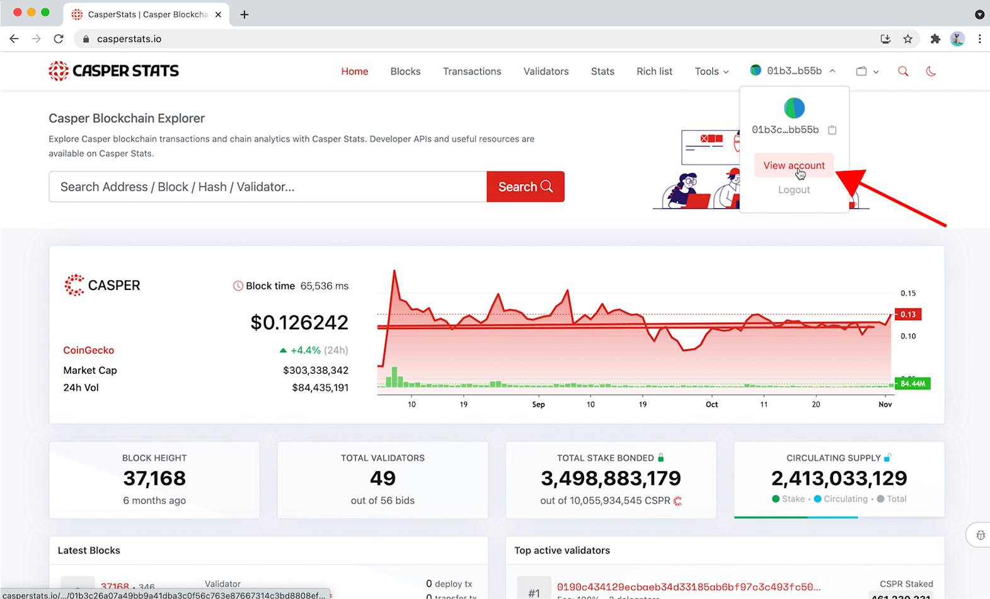Screen dimensions: 990x599
Task: Open the Validators page
Action: tap(546, 71)
